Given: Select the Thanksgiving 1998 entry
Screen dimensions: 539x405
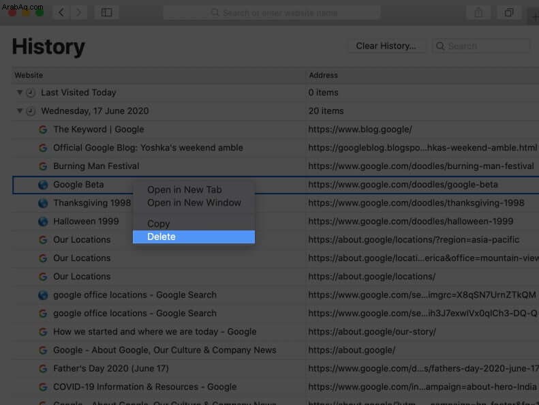Looking at the screenshot, I should coord(92,203).
